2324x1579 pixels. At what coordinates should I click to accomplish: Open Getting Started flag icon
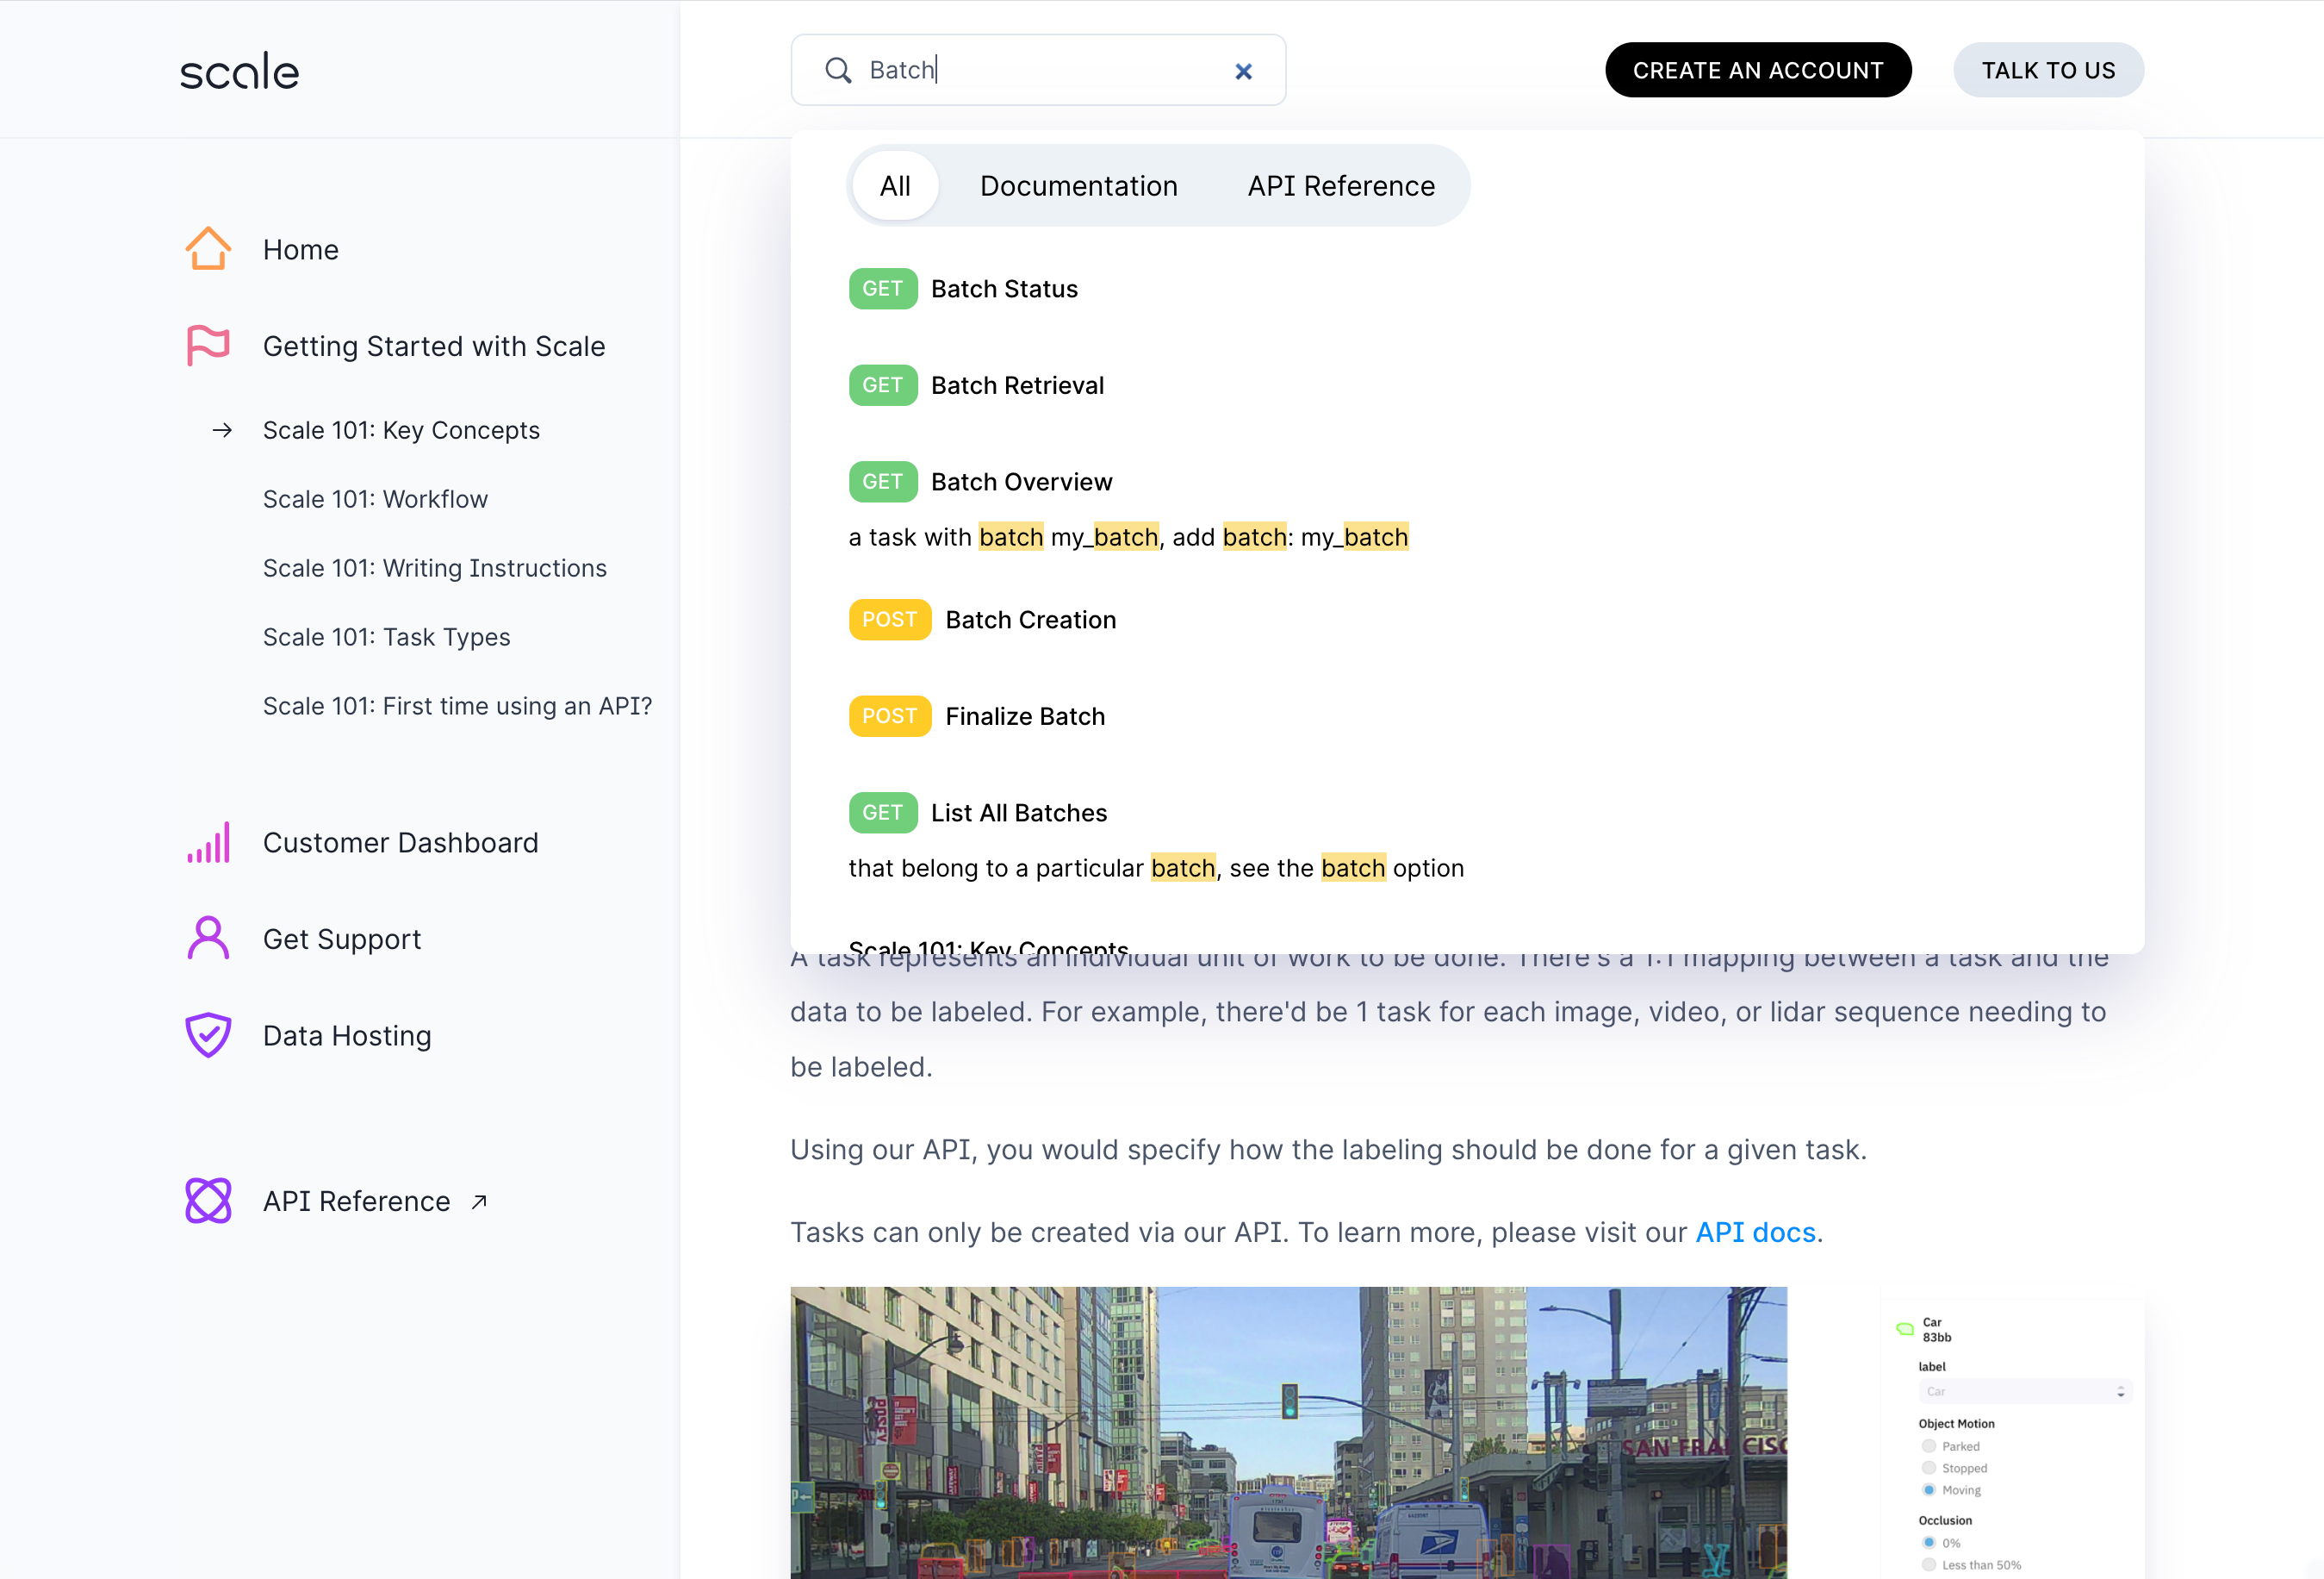pos(208,346)
